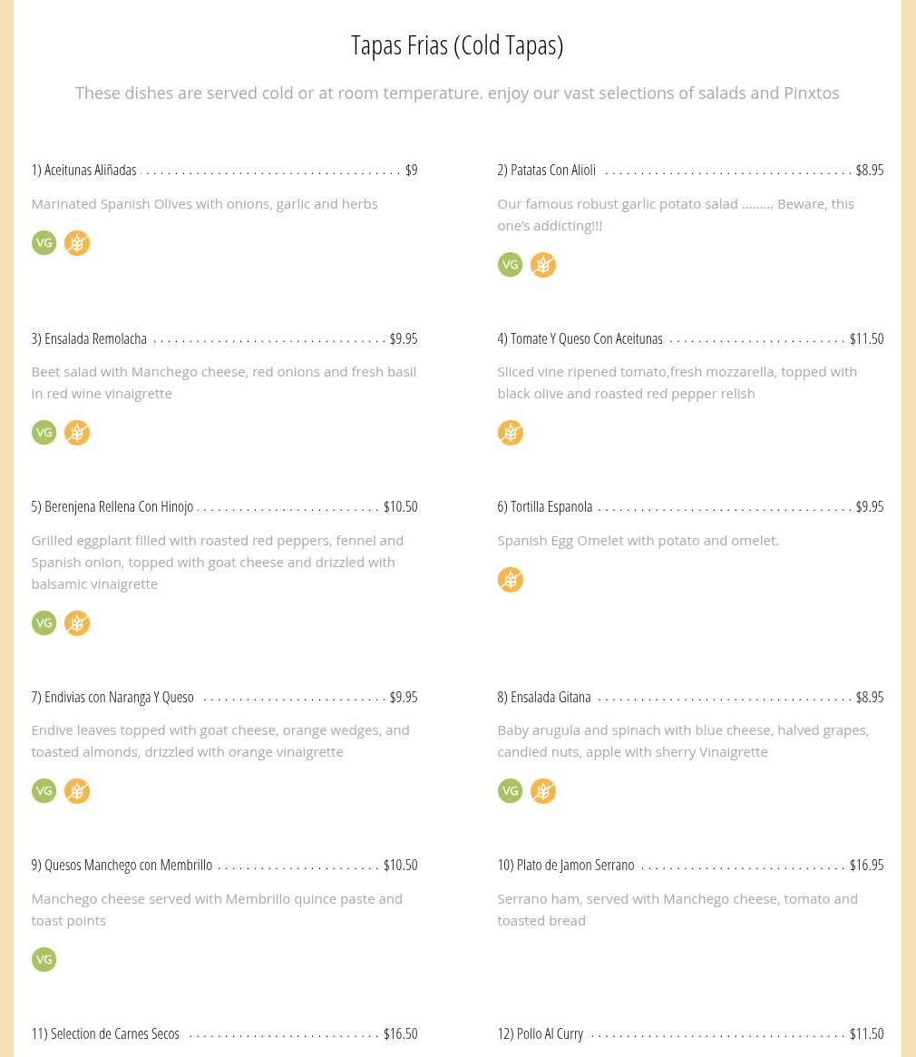Screen dimensions: 916x1057
Task: Click gluten-free icon under Tomate Y Queso
Action: (511, 432)
